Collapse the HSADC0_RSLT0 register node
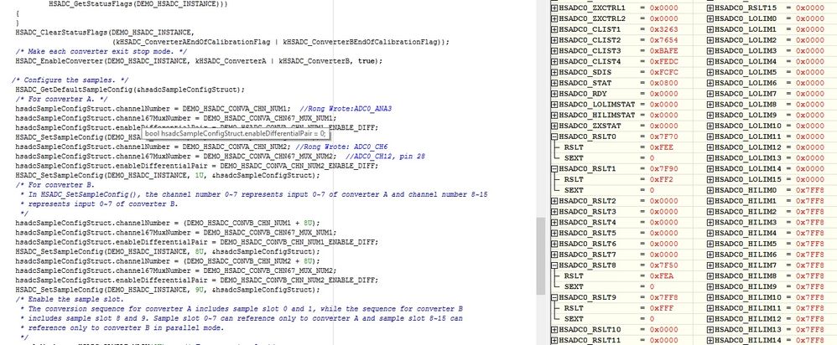This screenshot has width=837, height=345. [554, 136]
